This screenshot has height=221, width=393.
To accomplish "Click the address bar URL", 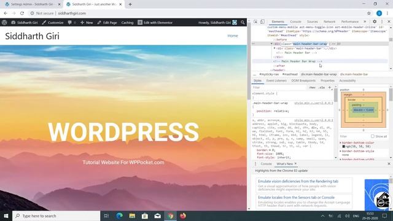I will (x=72, y=14).
